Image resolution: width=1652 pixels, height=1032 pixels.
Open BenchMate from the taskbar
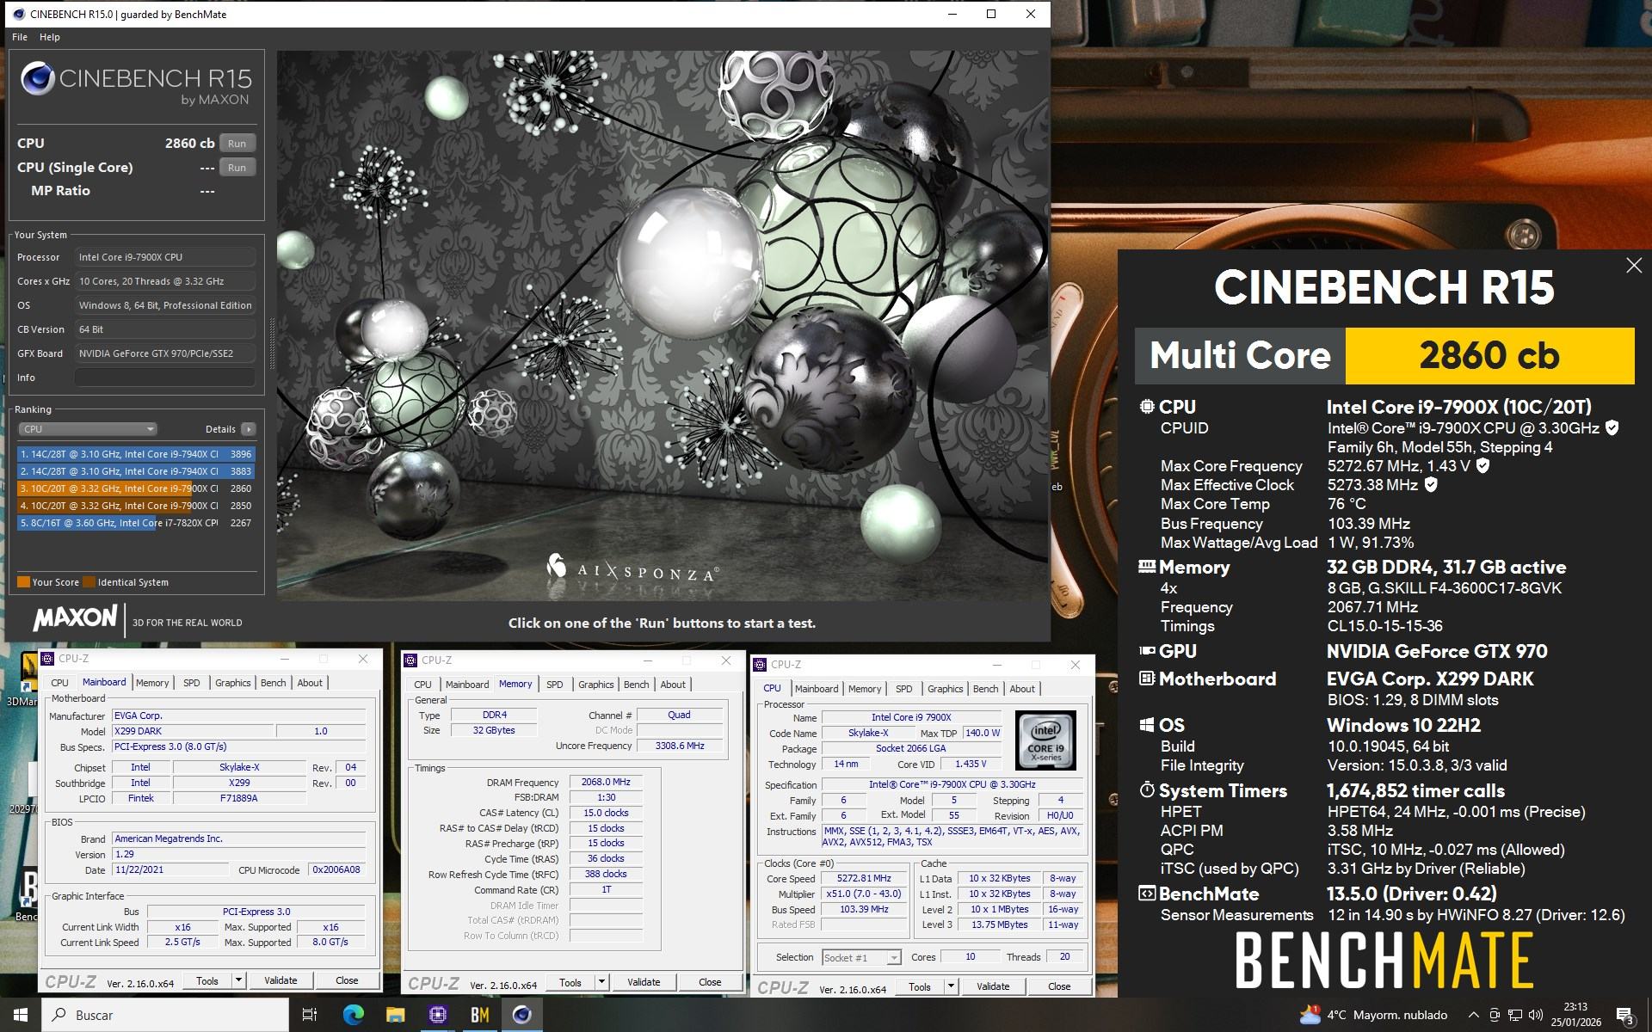coord(479,1015)
